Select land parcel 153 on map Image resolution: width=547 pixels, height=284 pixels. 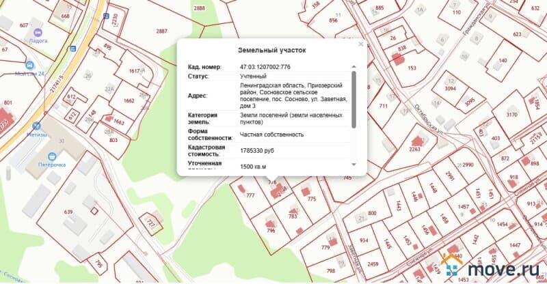click(x=411, y=68)
